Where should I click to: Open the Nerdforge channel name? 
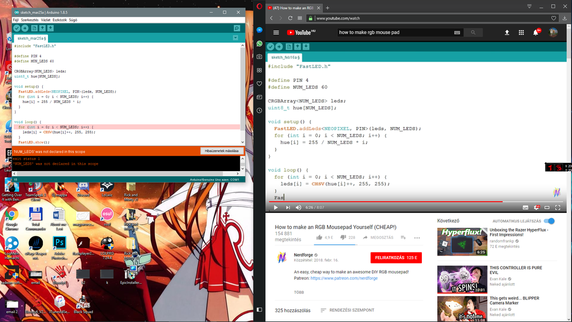303,255
